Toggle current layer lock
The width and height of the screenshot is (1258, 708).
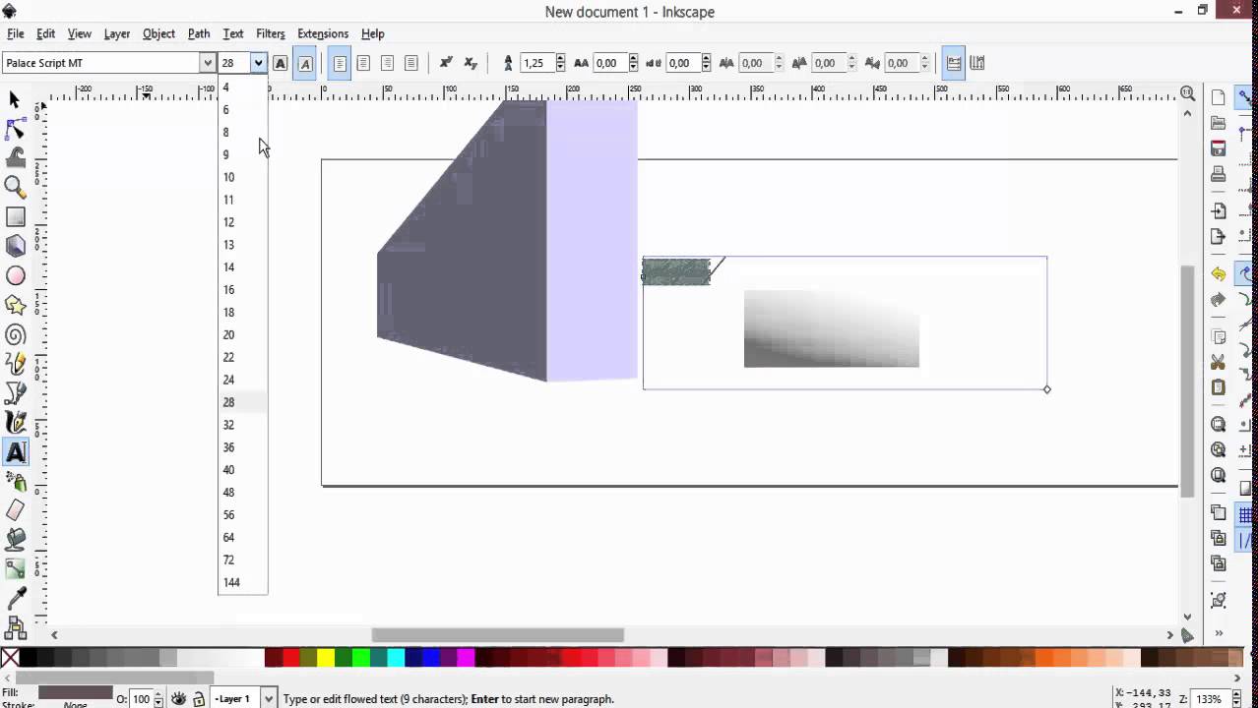point(199,699)
